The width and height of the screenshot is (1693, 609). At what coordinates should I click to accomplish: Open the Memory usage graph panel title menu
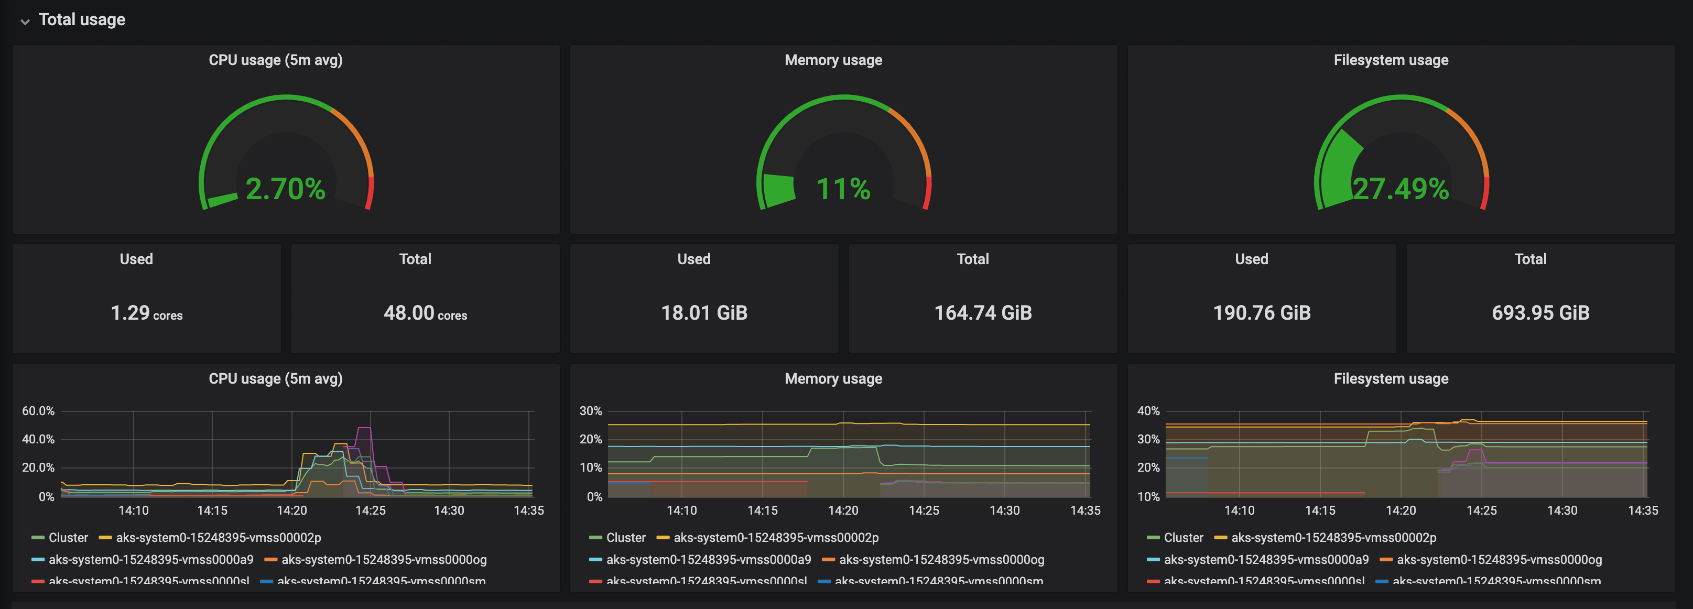point(833,378)
